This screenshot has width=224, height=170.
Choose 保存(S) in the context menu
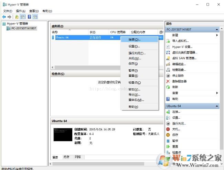[x=140, y=63]
